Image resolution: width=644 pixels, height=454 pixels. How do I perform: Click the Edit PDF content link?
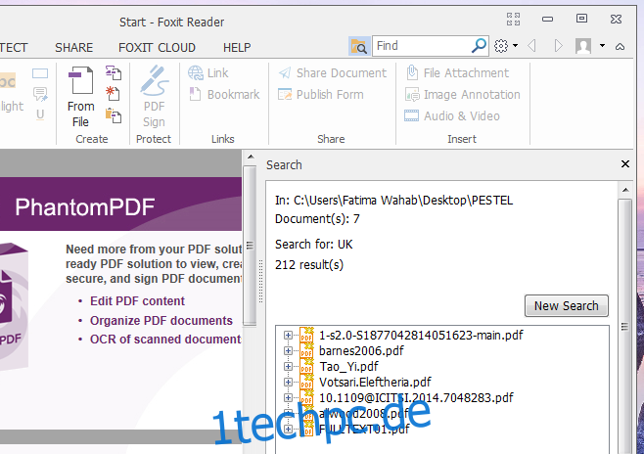[x=137, y=301]
